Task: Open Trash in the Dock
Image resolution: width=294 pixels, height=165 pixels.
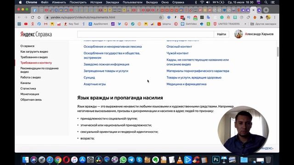Action: pyautogui.click(x=268, y=160)
